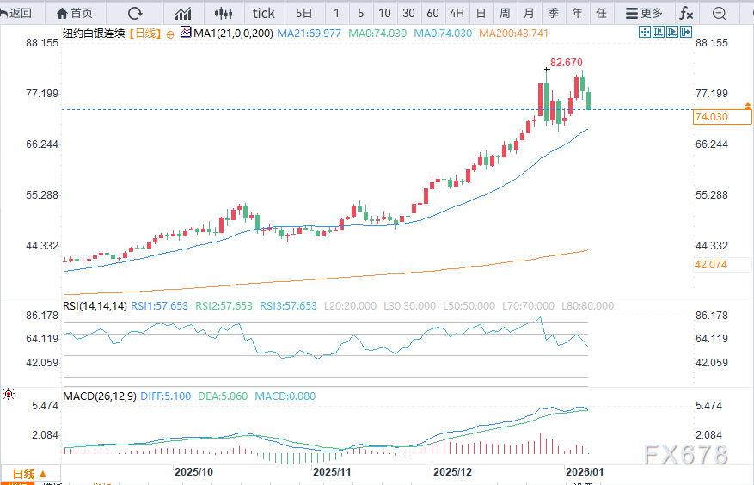Screen dimensions: 754x485
Task: Click the red sun marker left of MACD
Action: coord(9,394)
